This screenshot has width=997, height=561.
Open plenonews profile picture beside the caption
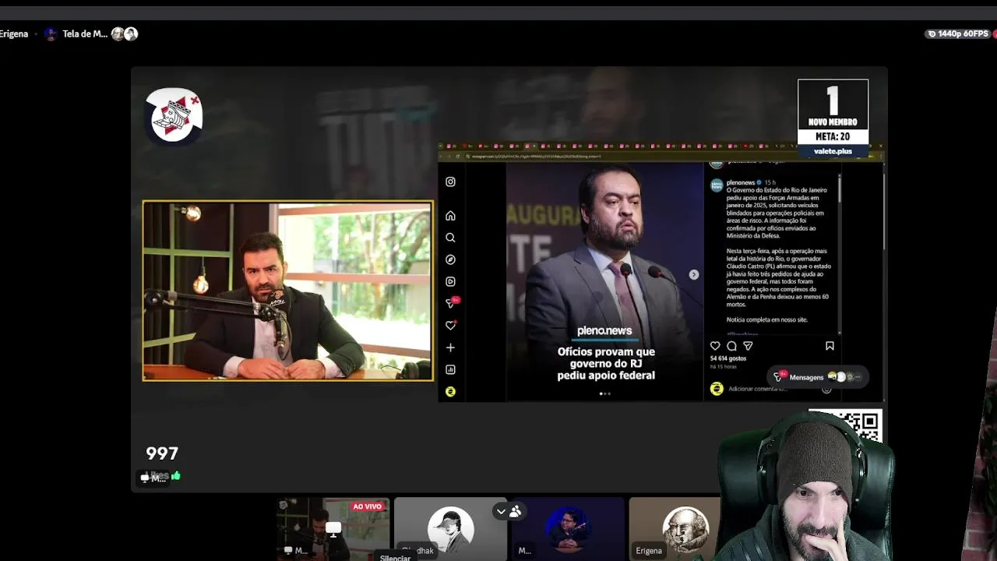(x=717, y=185)
